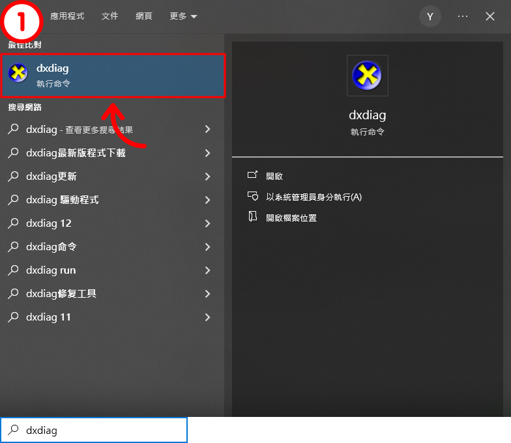Open the 更多 dropdown menu

pyautogui.click(x=183, y=16)
